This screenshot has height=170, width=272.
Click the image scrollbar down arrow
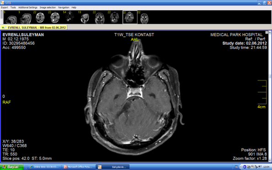pyautogui.click(x=270, y=160)
